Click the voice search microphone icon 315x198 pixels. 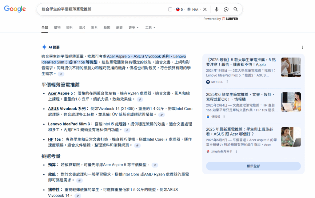point(216,10)
